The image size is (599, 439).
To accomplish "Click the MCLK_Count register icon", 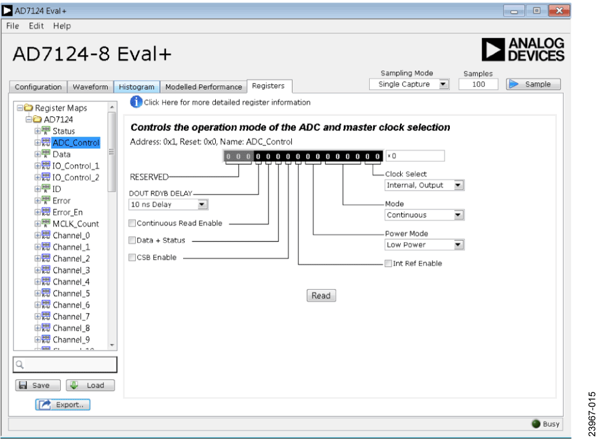I will [x=46, y=224].
